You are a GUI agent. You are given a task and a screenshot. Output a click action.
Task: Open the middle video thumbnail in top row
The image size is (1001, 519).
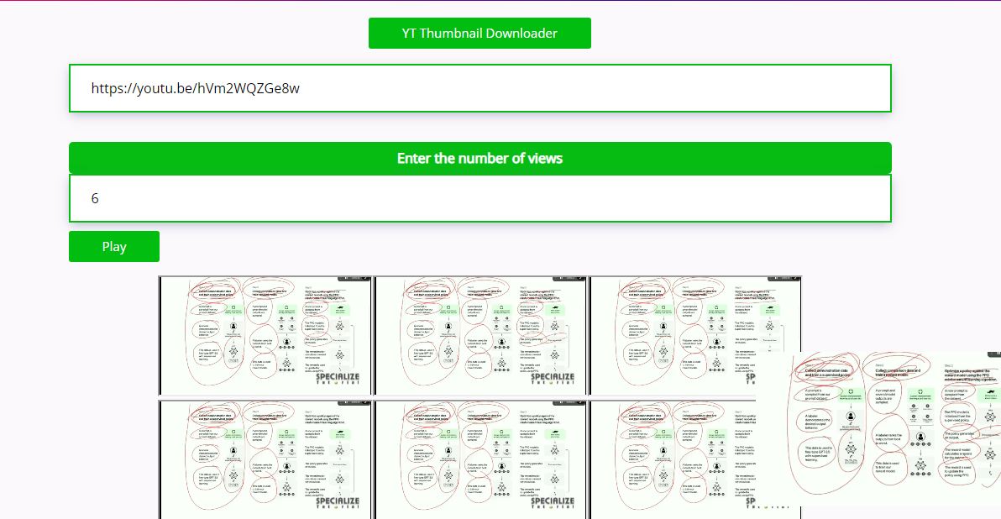480,336
